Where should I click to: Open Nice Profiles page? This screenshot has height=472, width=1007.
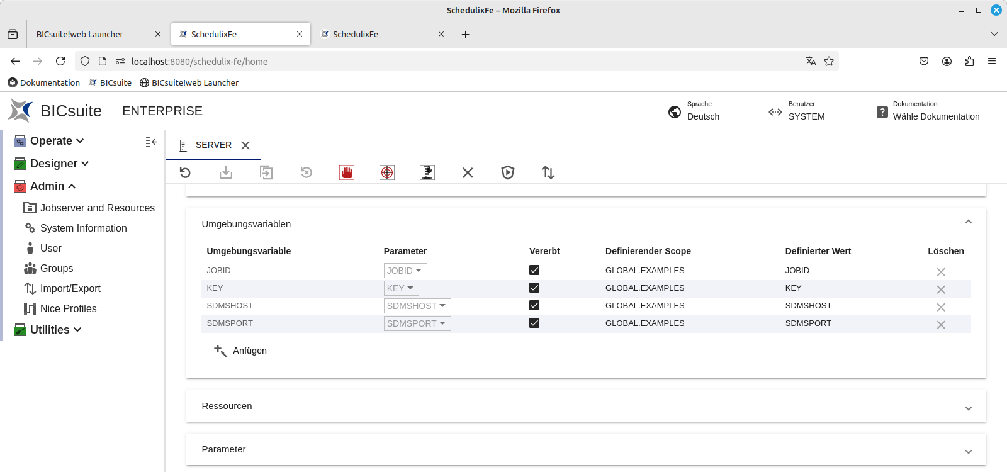(x=60, y=308)
